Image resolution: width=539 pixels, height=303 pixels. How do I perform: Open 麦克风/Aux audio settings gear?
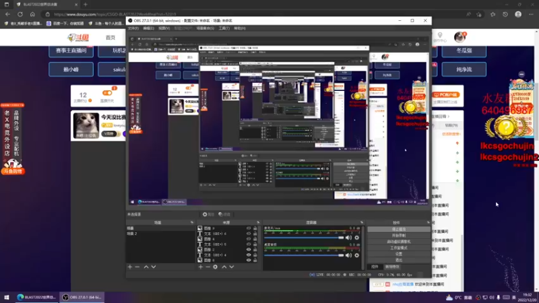point(357,238)
